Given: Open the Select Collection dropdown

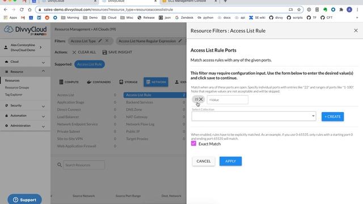Looking at the screenshot, I should click(254, 116).
